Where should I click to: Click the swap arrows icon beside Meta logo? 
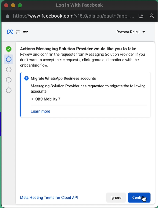[18, 32]
